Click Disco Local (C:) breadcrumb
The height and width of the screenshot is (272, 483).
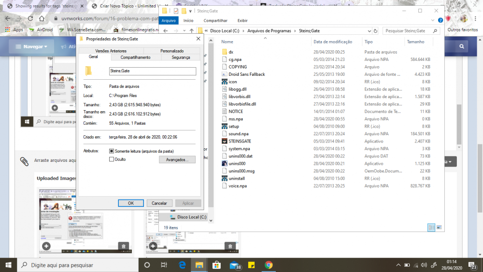(x=225, y=31)
